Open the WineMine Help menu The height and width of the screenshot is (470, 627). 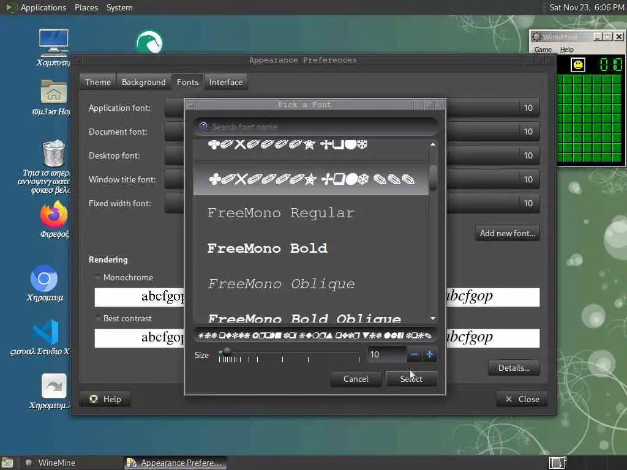[x=566, y=50]
